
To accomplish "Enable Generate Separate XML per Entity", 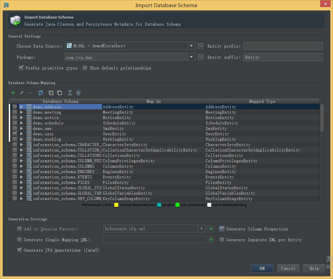I will pyautogui.click(x=222, y=240).
